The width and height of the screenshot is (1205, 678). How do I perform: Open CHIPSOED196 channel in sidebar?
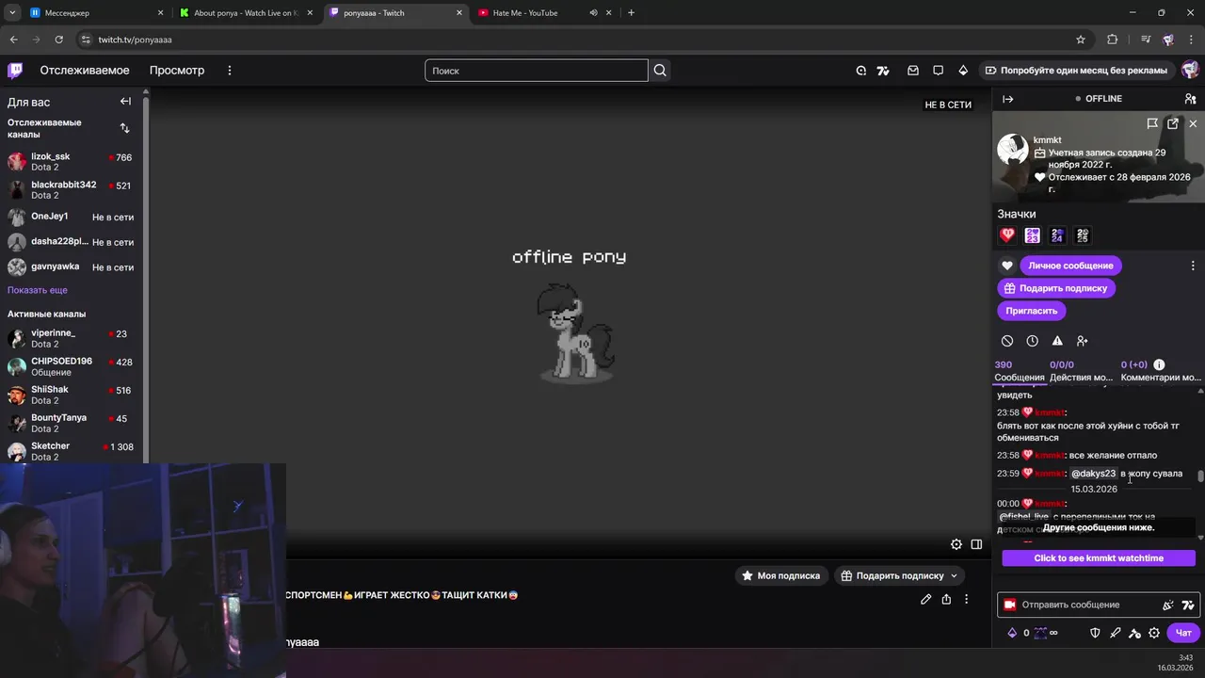[71, 366]
